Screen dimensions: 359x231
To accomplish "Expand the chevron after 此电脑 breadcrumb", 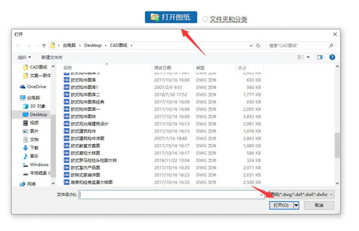I will [x=80, y=45].
